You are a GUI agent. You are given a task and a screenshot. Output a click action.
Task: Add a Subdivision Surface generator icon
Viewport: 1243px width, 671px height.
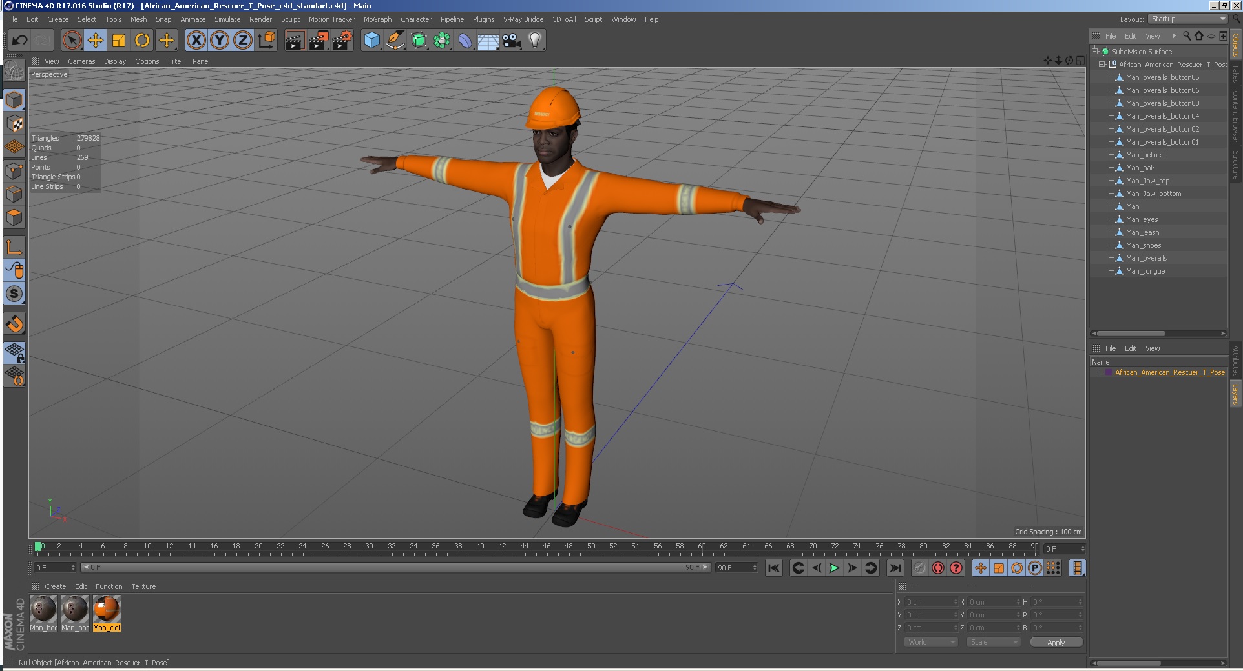click(419, 41)
